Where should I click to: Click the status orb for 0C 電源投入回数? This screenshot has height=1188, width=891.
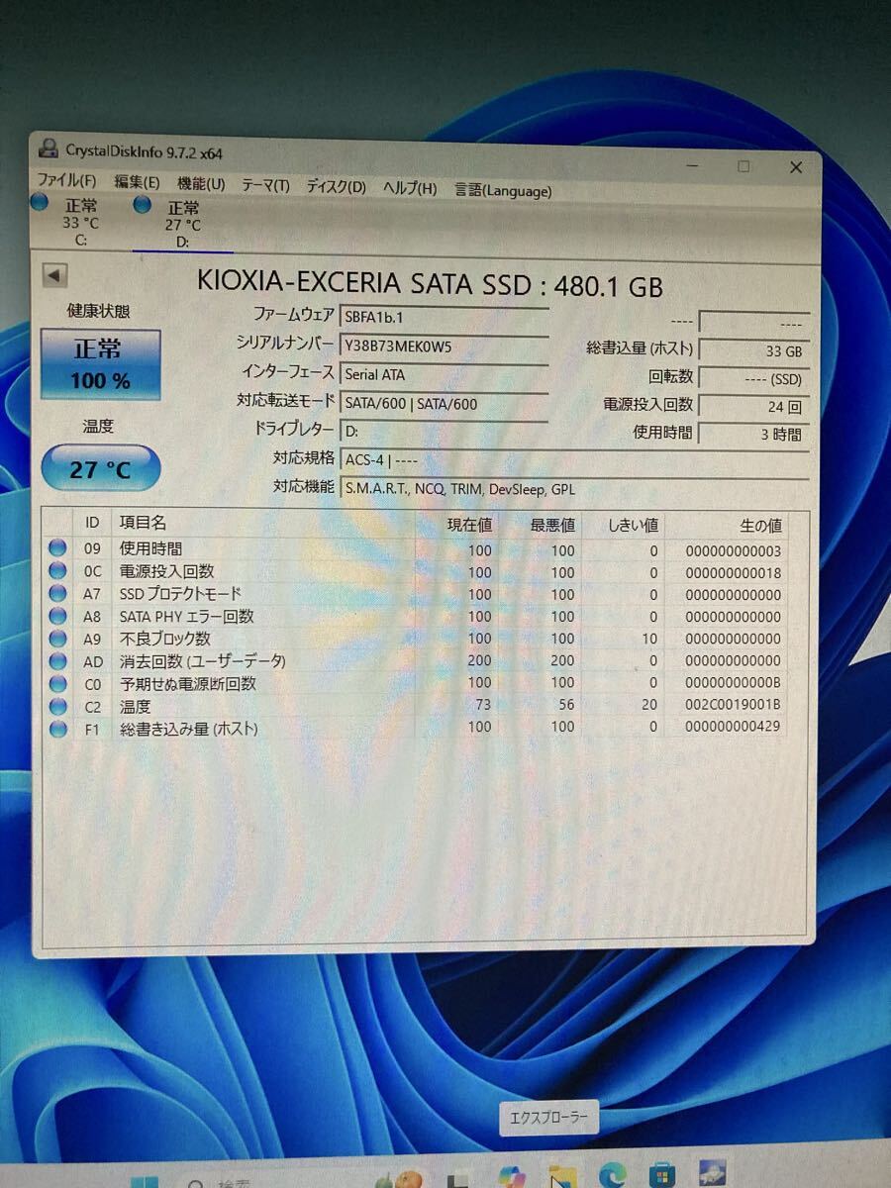(57, 571)
